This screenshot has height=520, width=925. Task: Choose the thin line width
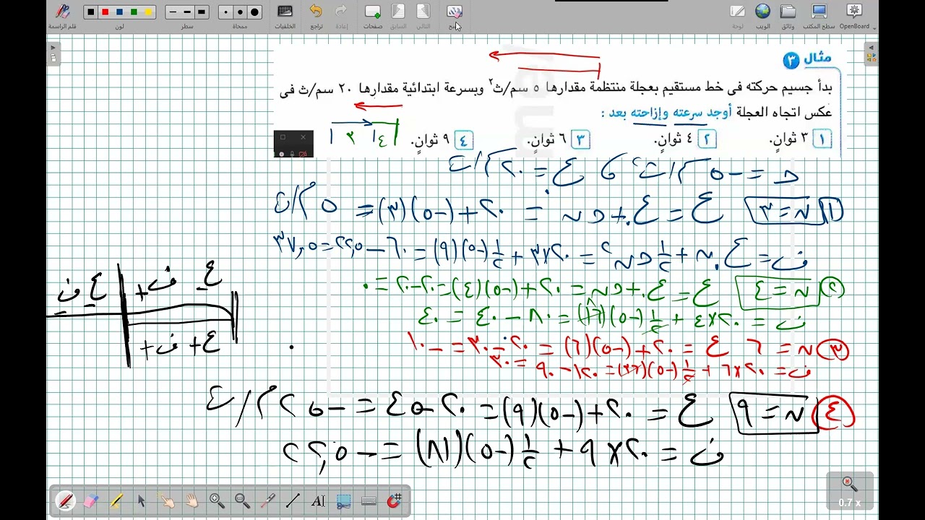click(x=173, y=12)
